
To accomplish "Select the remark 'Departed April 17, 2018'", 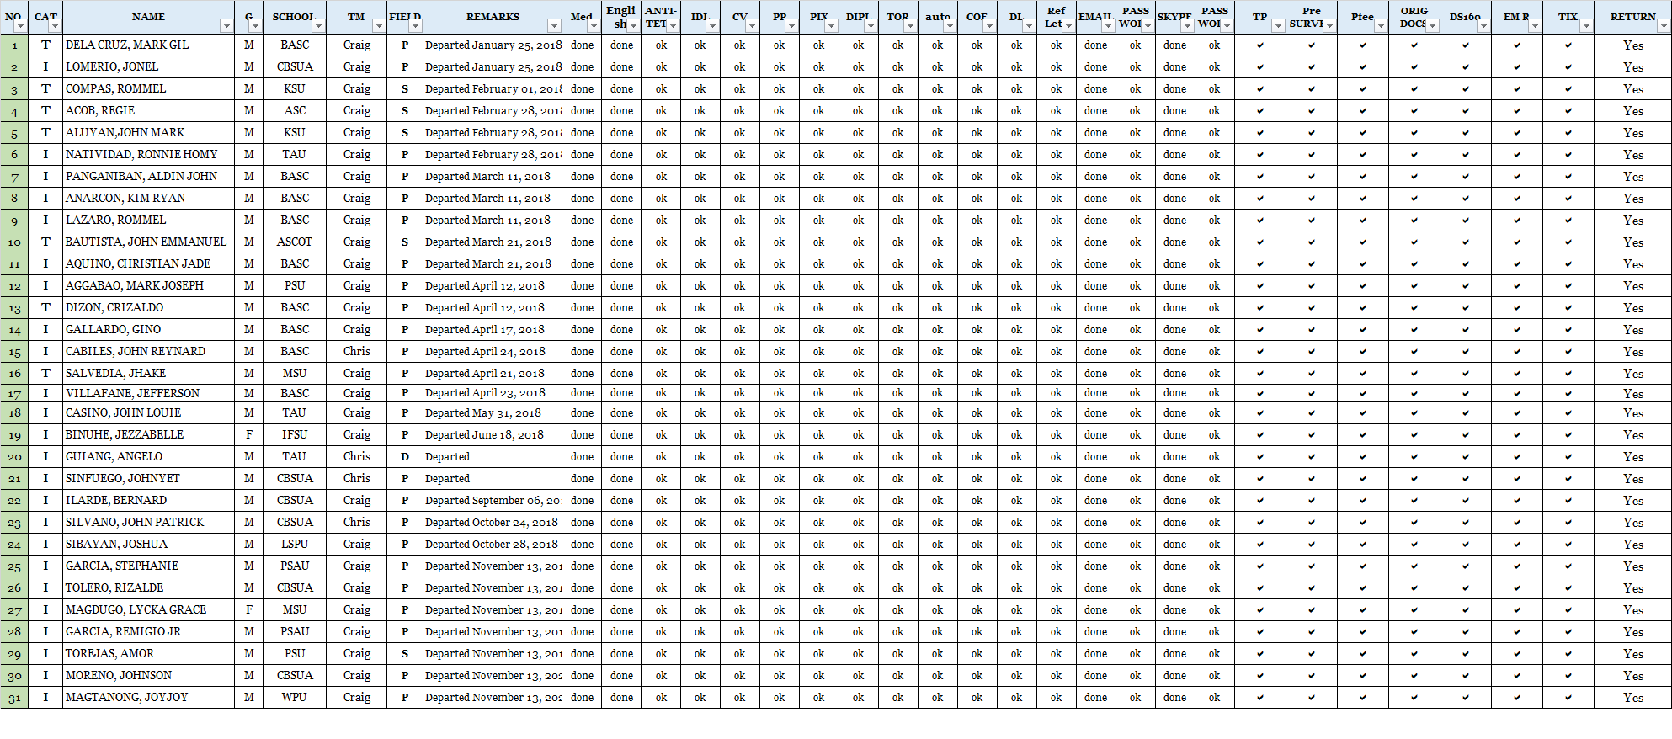I will [x=493, y=330].
